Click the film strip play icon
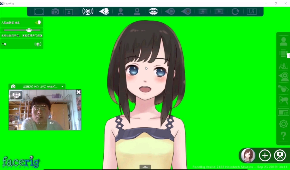Image resolution: width=290 pixels, height=170 pixels. coord(219,11)
